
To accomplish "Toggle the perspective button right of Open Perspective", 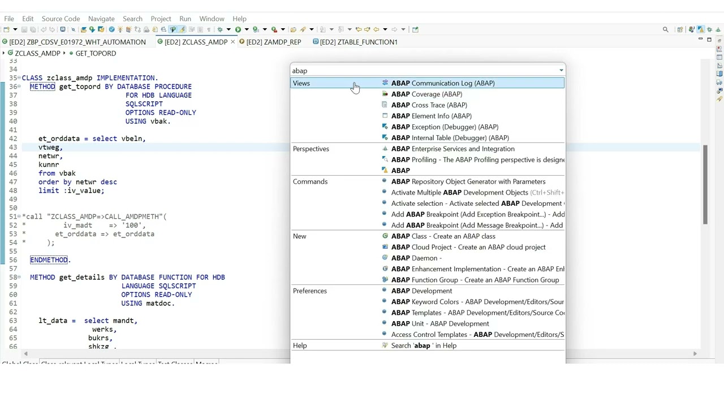I will coord(692,29).
